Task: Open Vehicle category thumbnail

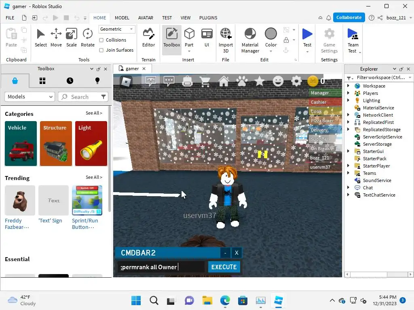Action: click(x=21, y=143)
